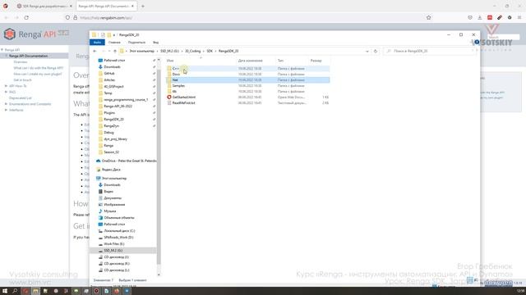The image size is (526, 295).
Task: Open recent locations dropdown arrow
Action: (109, 51)
